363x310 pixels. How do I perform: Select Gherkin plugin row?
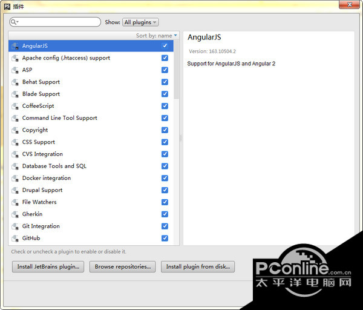[91, 214]
